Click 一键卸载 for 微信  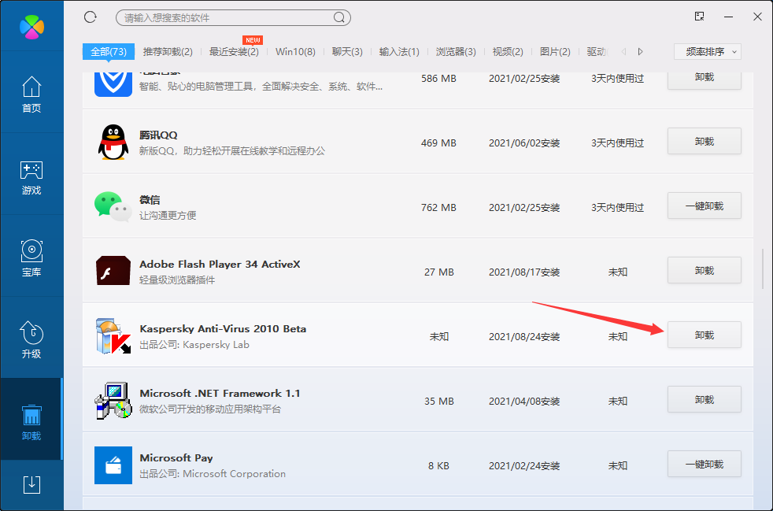click(x=705, y=206)
